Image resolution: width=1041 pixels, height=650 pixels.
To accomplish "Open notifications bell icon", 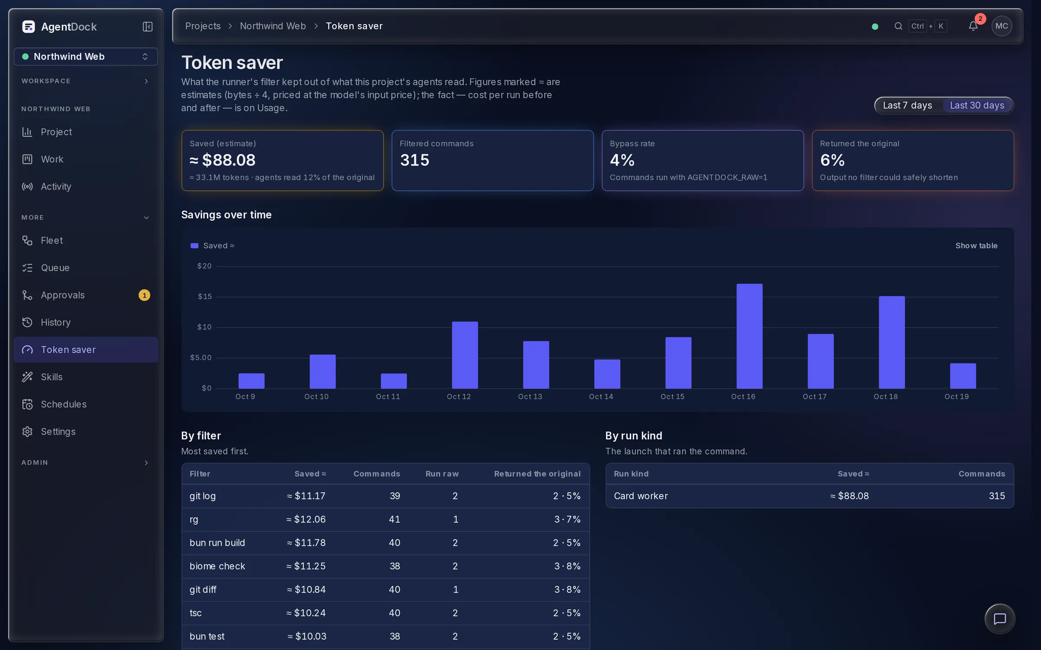I will click(973, 26).
